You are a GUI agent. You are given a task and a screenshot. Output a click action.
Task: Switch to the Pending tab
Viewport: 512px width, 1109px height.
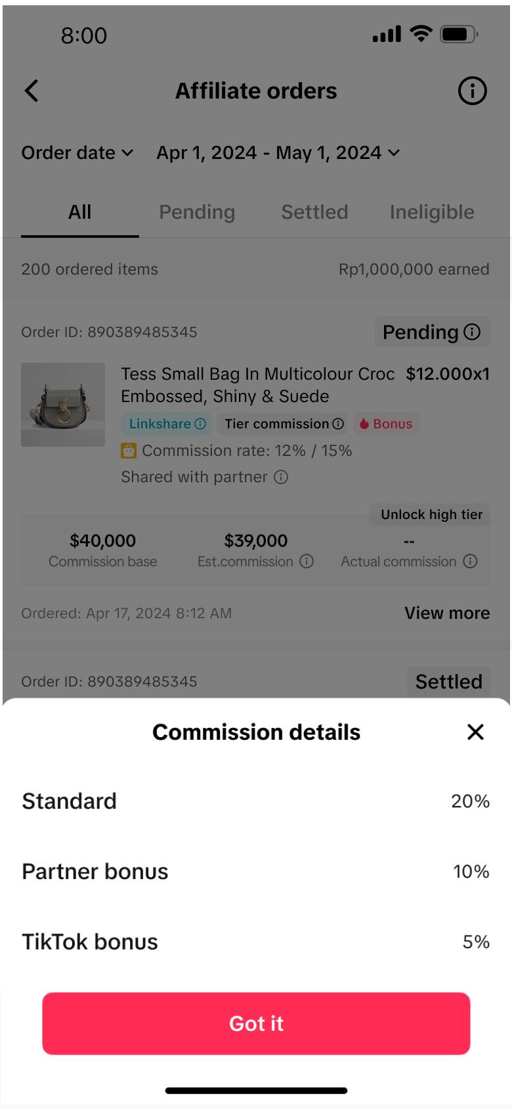tap(197, 212)
